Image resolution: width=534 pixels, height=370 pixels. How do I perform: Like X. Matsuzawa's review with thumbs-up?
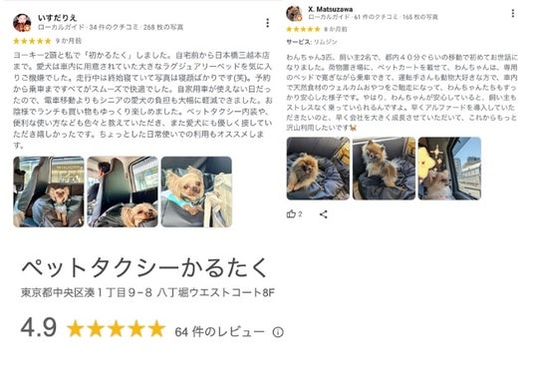pos(291,214)
